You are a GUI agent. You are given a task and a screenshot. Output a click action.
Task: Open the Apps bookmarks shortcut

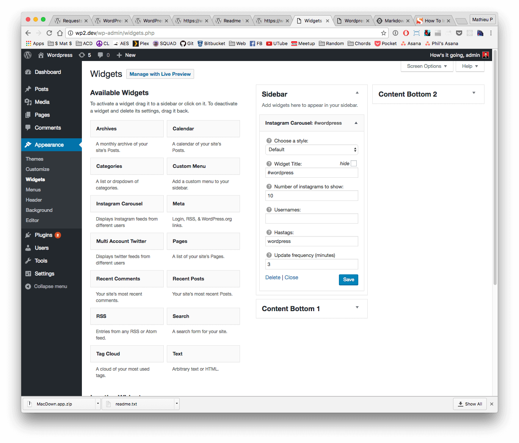pos(35,44)
